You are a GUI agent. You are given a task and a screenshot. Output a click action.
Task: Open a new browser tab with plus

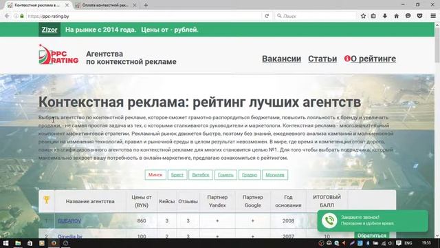(146, 5)
